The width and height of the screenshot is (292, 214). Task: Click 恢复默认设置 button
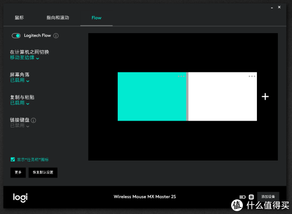coord(43,173)
